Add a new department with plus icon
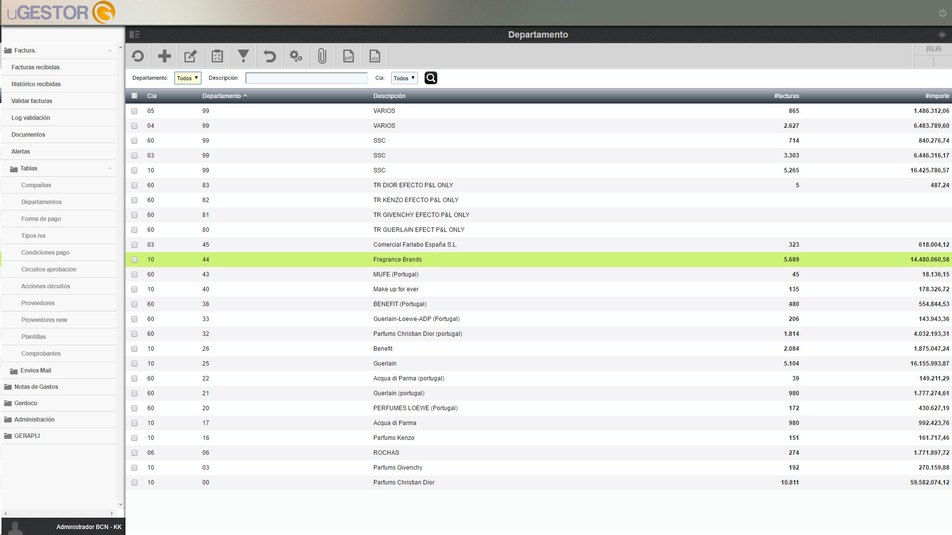This screenshot has height=535, width=952. [x=164, y=56]
